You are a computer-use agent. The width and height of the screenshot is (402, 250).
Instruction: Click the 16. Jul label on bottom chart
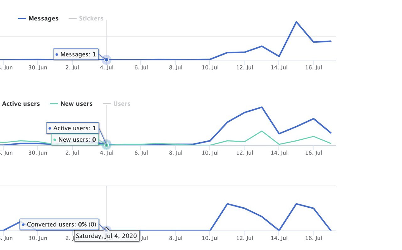313,238
